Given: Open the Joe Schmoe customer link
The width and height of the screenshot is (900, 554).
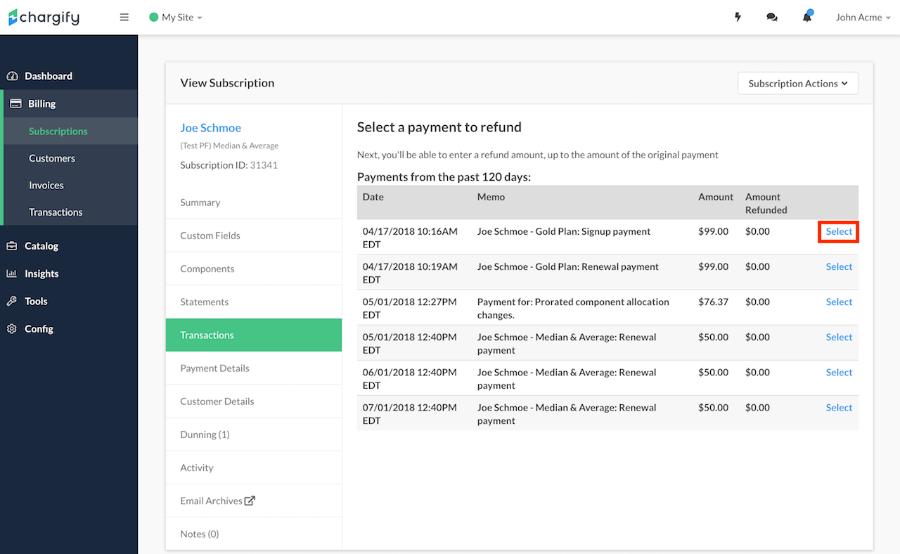Looking at the screenshot, I should (210, 127).
